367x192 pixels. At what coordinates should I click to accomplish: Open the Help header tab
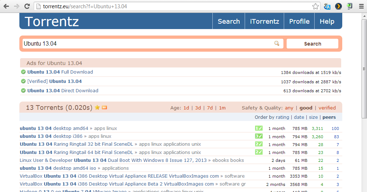click(x=327, y=21)
